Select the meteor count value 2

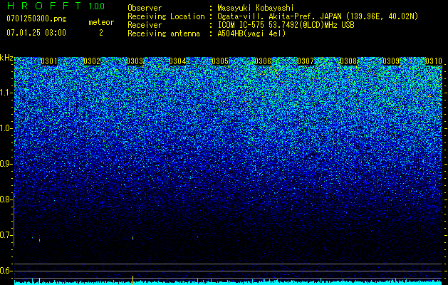pyautogui.click(x=101, y=33)
